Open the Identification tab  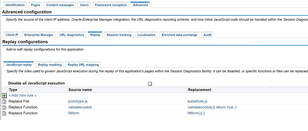[15, 5]
